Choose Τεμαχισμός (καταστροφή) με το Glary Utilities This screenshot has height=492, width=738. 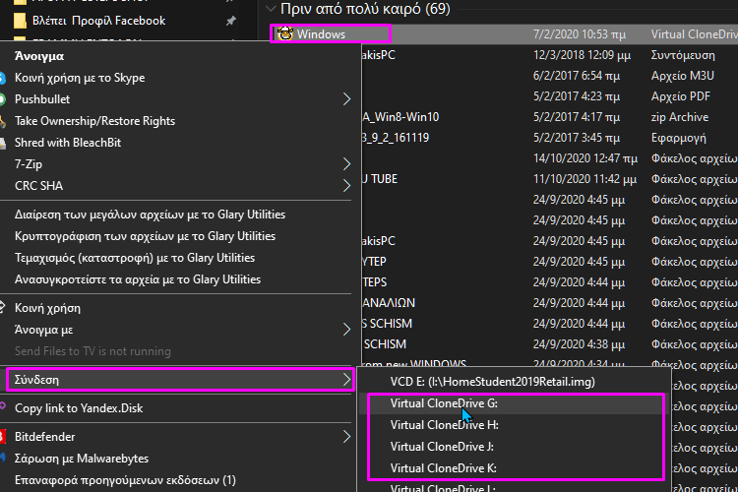coord(135,258)
